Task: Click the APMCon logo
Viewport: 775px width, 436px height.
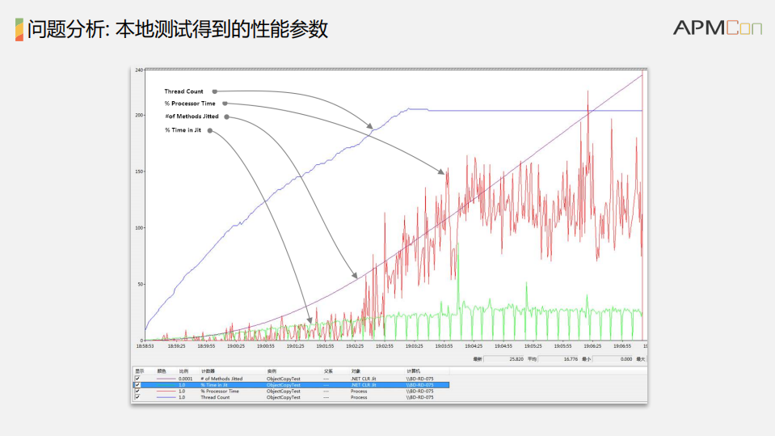Action: 717,28
